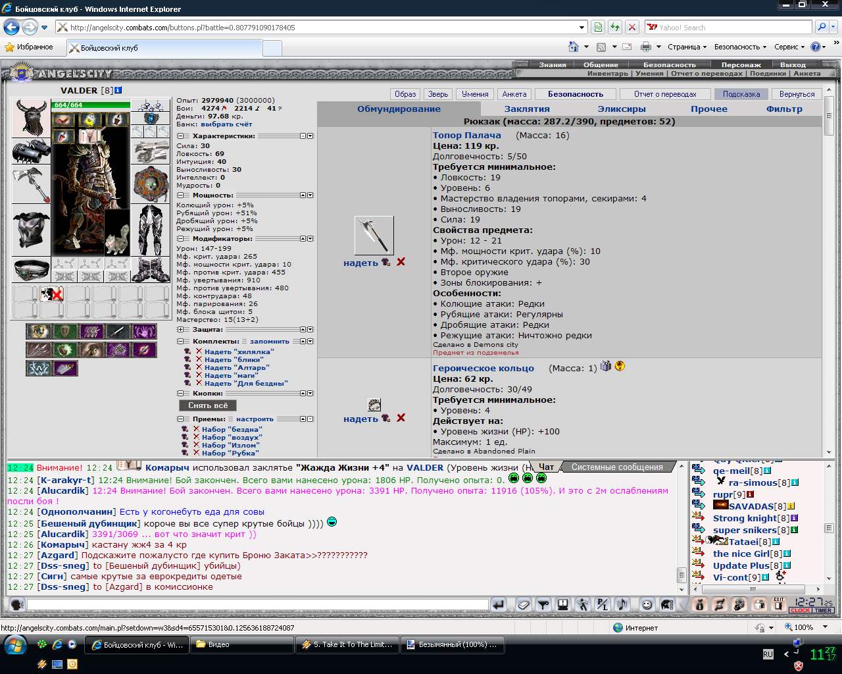
Task: Click the body armor equipment slot
Action: [x=31, y=231]
